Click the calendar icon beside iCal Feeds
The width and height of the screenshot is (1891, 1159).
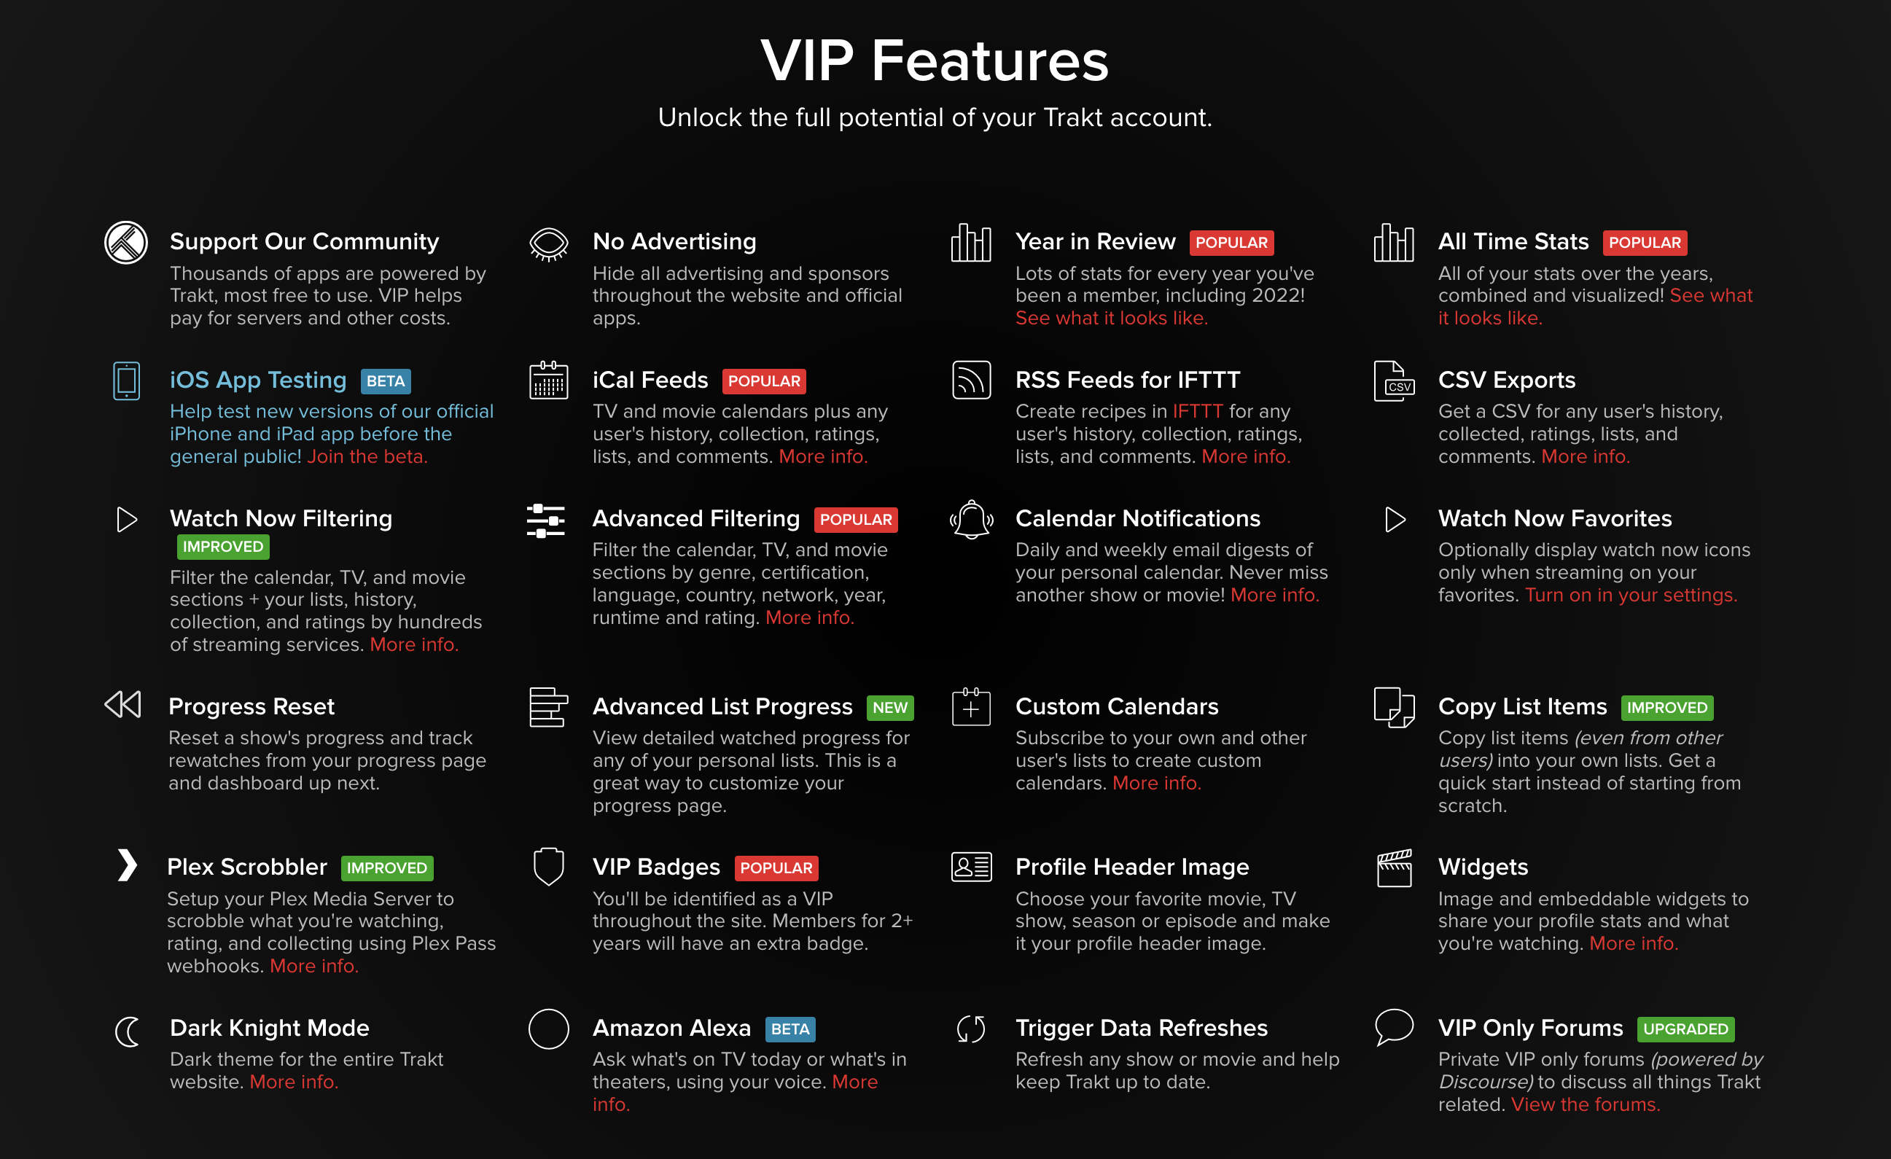549,381
